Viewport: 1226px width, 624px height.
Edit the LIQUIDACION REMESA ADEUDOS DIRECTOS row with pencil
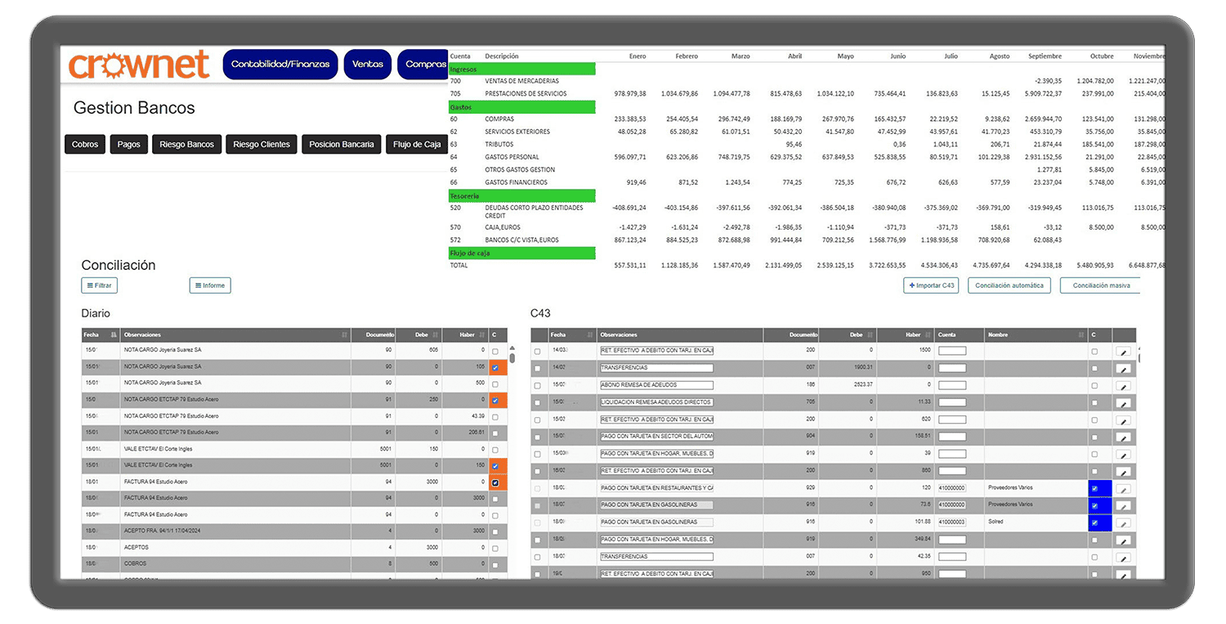(x=1123, y=402)
